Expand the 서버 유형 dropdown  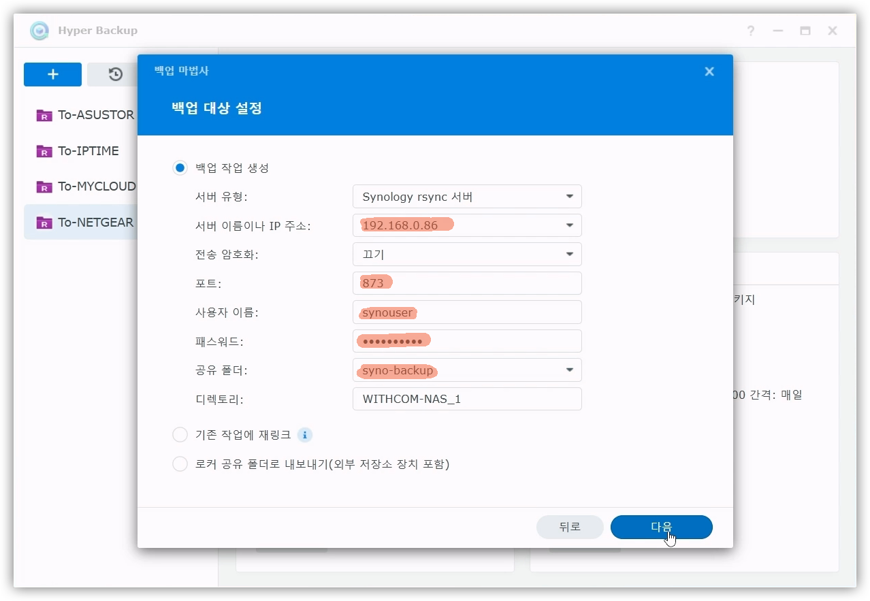[x=569, y=197]
